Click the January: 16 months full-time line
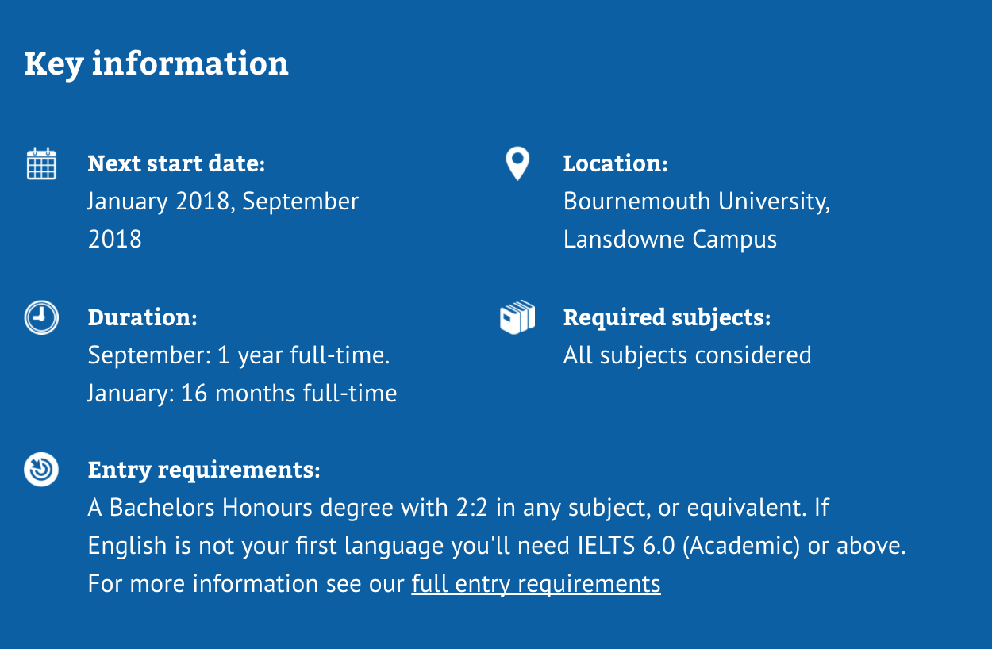Image resolution: width=992 pixels, height=649 pixels. [242, 394]
